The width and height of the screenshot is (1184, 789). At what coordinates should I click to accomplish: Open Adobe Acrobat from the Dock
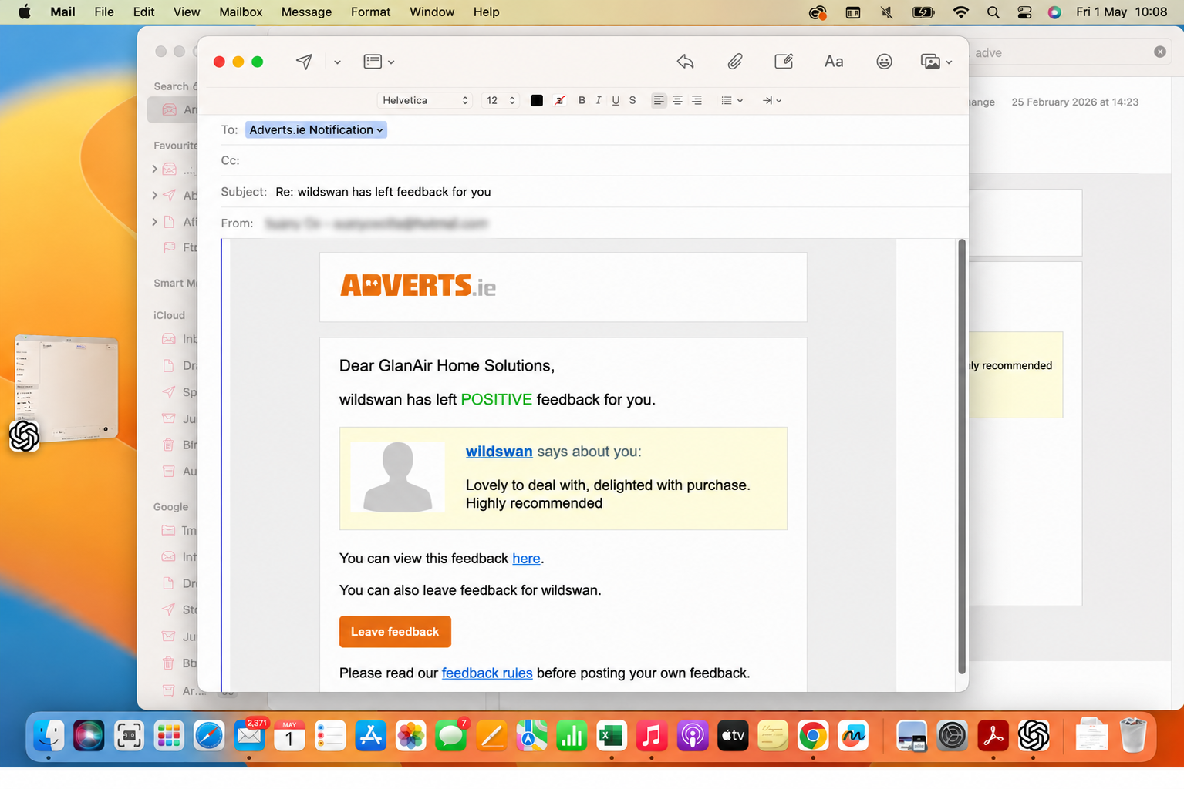click(x=993, y=737)
